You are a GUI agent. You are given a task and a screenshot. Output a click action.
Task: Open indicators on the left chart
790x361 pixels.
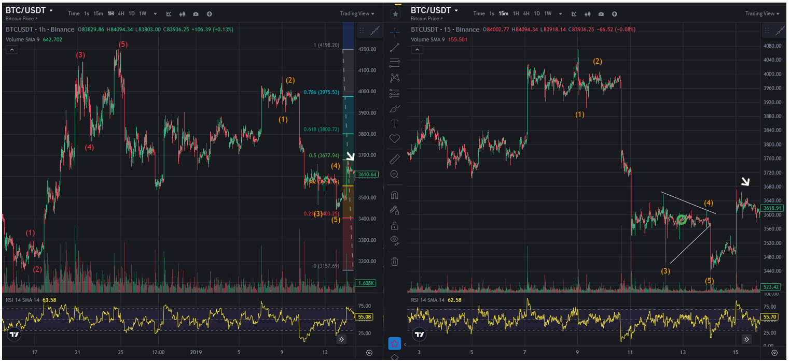pos(169,13)
